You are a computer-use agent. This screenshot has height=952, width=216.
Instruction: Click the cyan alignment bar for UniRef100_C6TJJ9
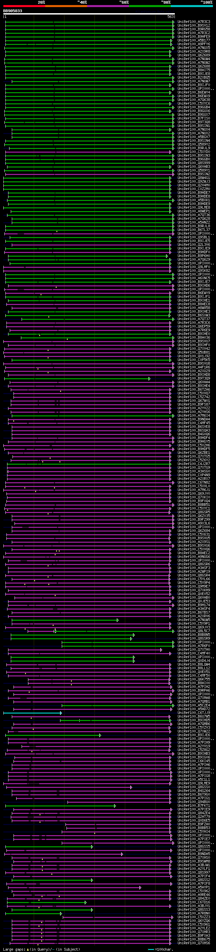tap(32, 713)
